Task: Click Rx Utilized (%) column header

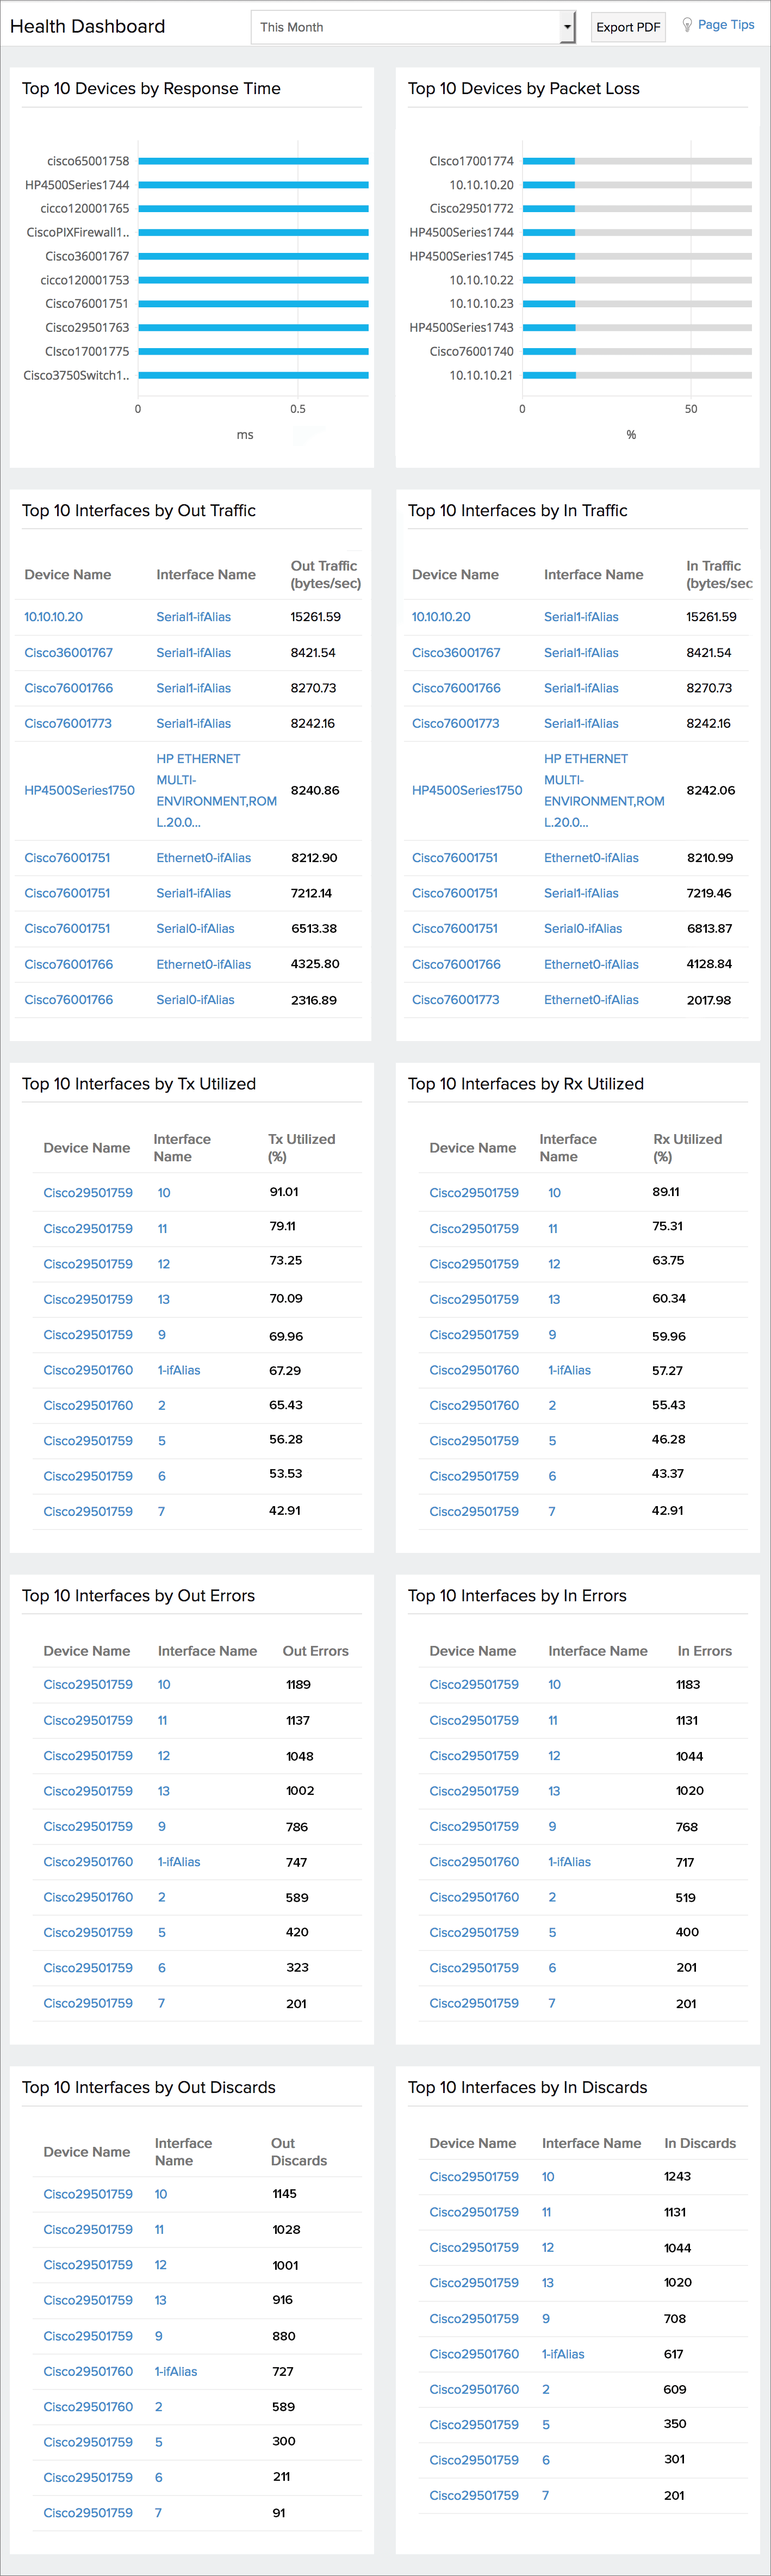Action: click(x=687, y=1148)
